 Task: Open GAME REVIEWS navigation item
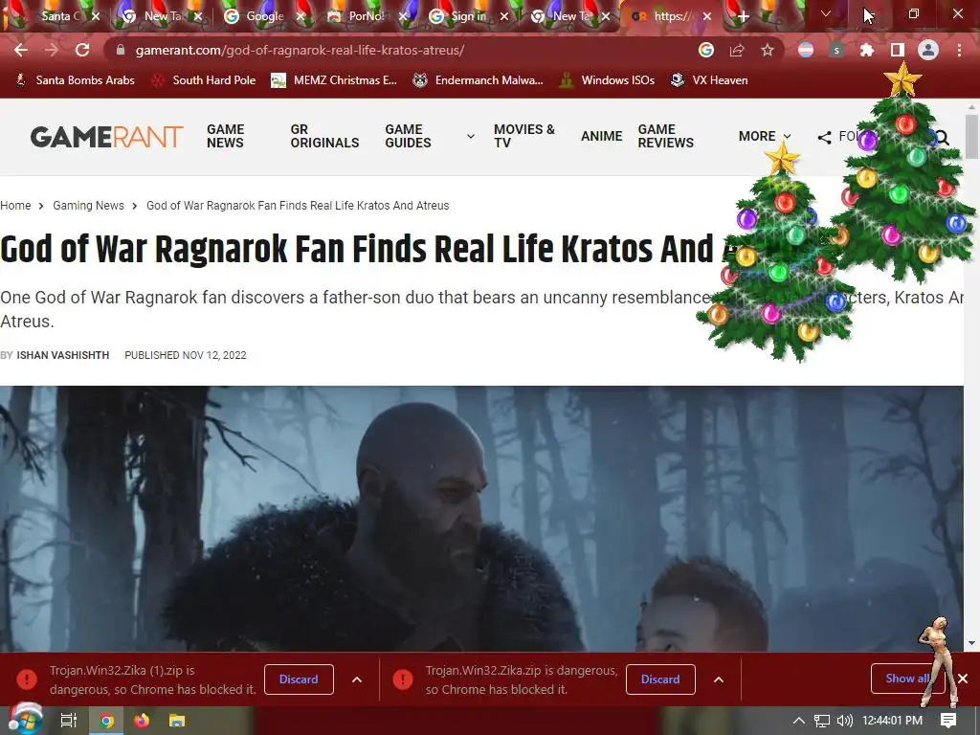click(x=666, y=136)
